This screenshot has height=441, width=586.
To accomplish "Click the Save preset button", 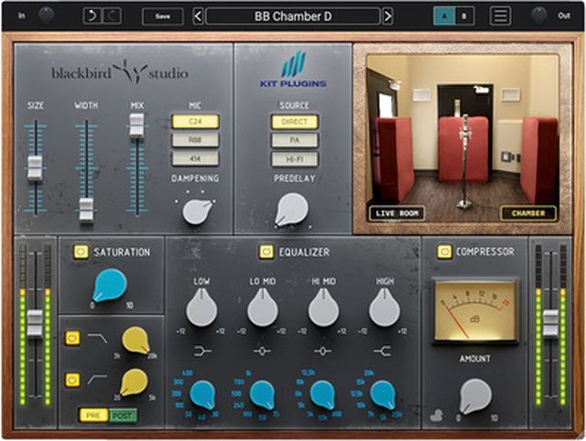I will (x=163, y=16).
